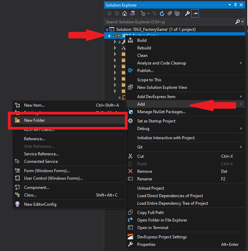Open the Solution Explorer window position dropdown
The image size is (248, 251).
(x=230, y=5)
